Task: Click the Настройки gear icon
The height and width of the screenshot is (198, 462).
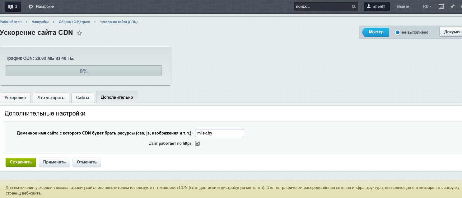Action: click(x=31, y=7)
